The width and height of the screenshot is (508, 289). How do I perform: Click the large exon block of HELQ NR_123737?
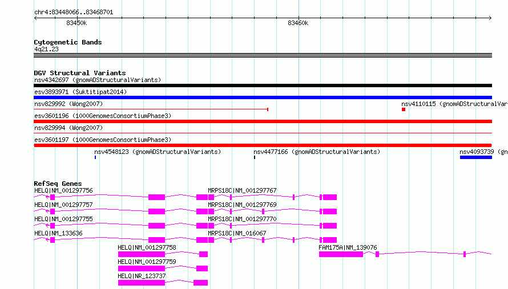[x=142, y=283]
